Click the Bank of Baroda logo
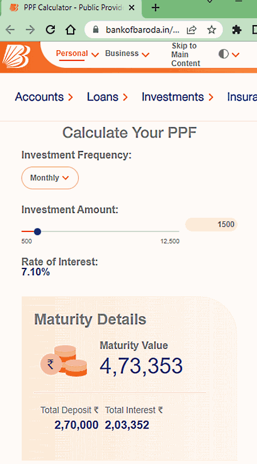Viewport: 257px width, 464px height. [16, 56]
